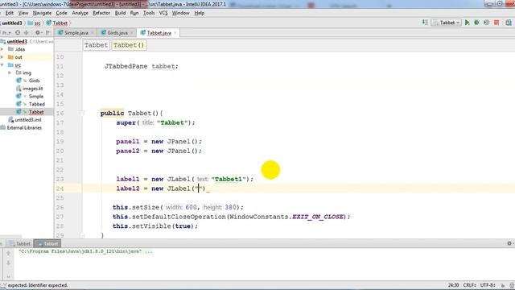Open the Code menu
515x290 pixels.
tap(61, 13)
